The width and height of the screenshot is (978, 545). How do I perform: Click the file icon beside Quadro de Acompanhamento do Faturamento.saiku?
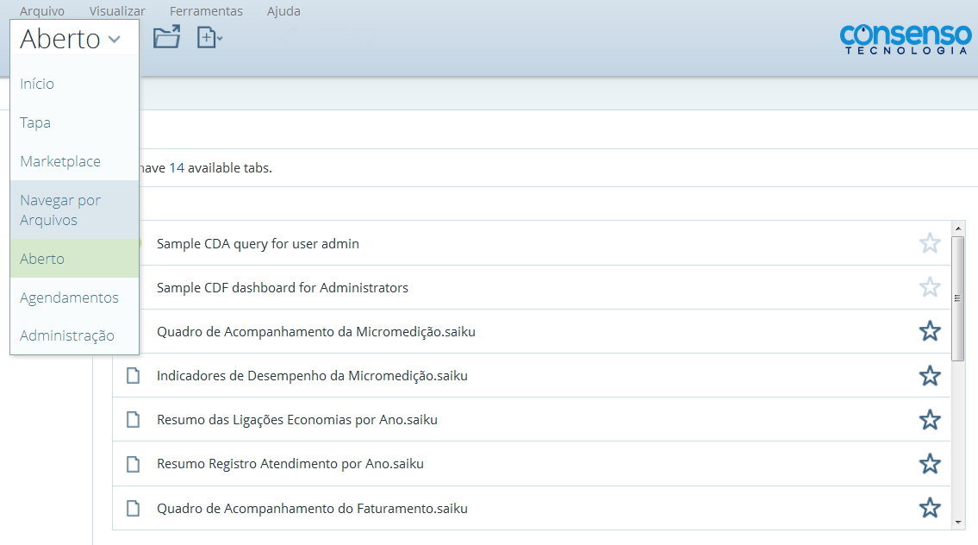point(132,508)
